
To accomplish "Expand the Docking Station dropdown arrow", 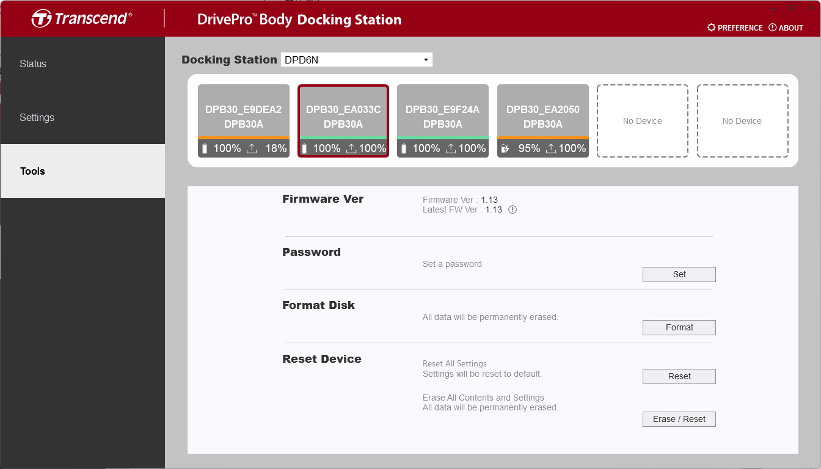I will [x=426, y=60].
